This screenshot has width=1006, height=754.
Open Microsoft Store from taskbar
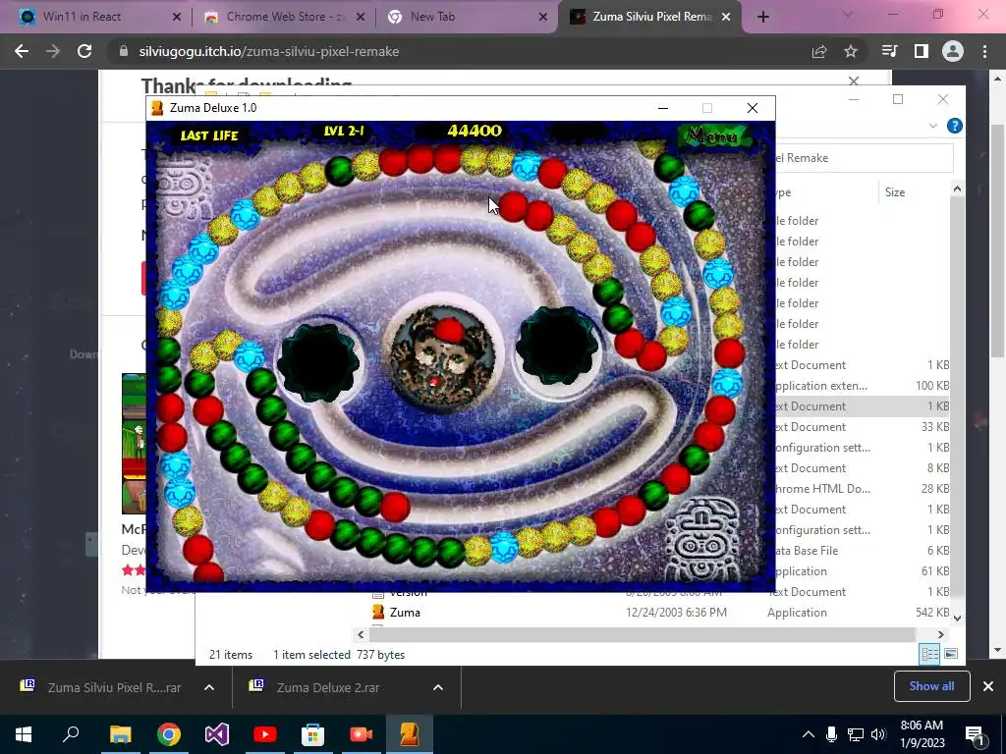coord(313,734)
